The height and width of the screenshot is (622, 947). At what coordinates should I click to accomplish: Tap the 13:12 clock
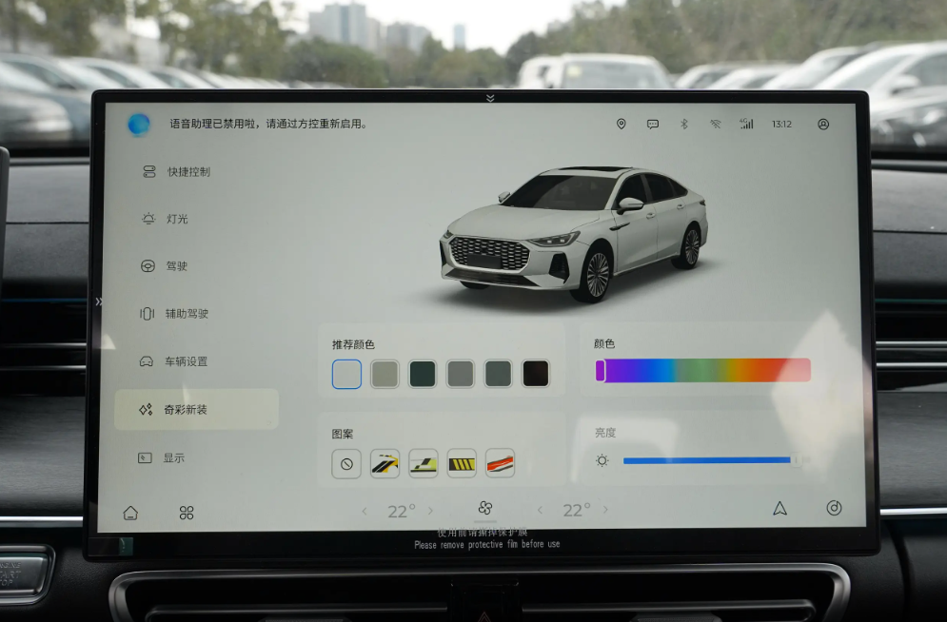(781, 125)
